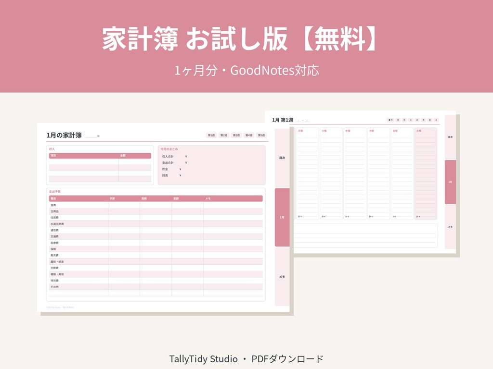Click the year blank next to 年
493x369 pixels.
(91, 136)
